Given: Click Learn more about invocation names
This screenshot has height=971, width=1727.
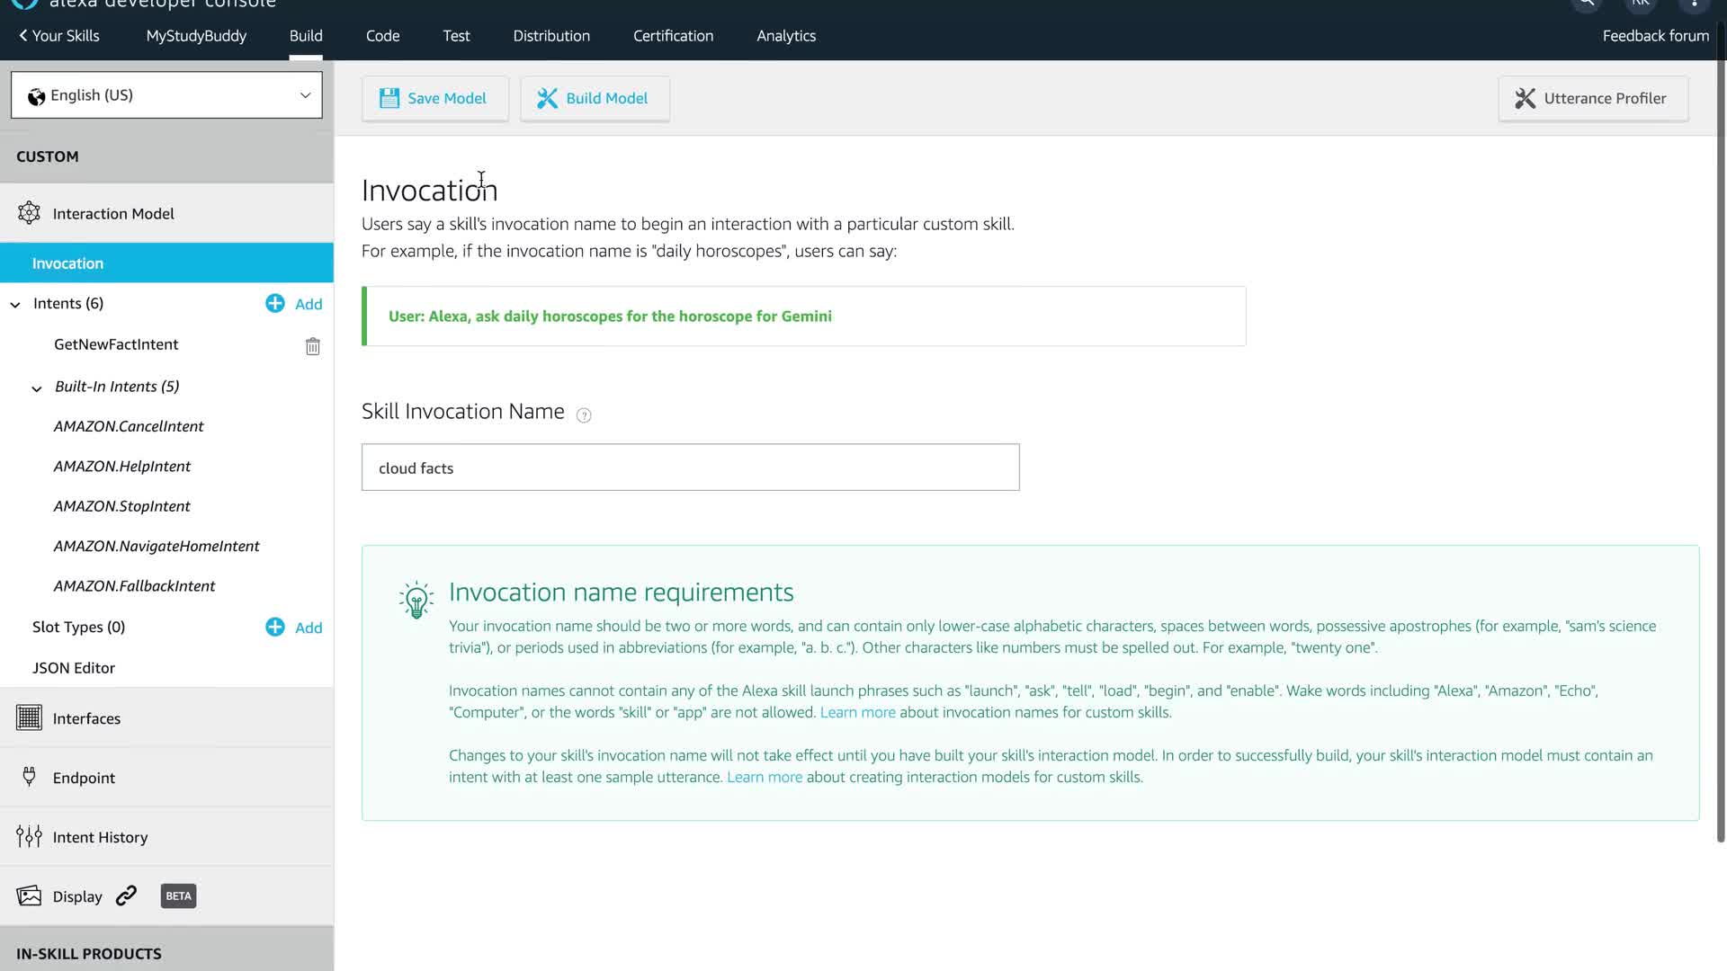Looking at the screenshot, I should tap(857, 712).
